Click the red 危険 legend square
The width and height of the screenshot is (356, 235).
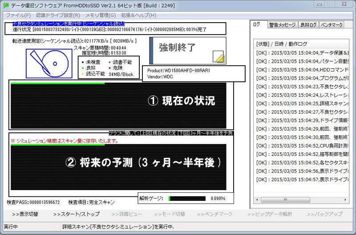[x=110, y=68]
